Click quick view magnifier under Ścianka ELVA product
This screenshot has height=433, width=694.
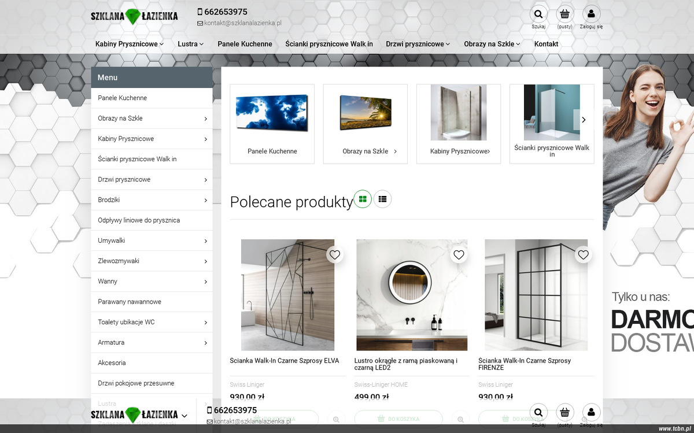(x=336, y=419)
